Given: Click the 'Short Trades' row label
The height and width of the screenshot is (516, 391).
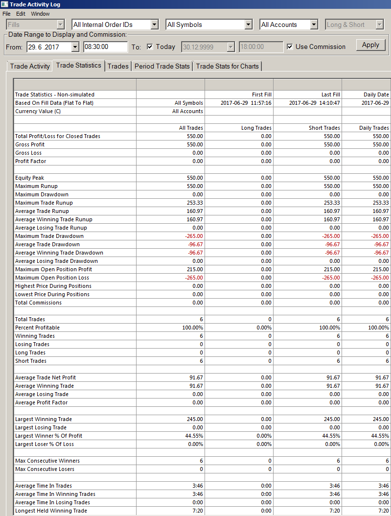Looking at the screenshot, I should [x=30, y=361].
